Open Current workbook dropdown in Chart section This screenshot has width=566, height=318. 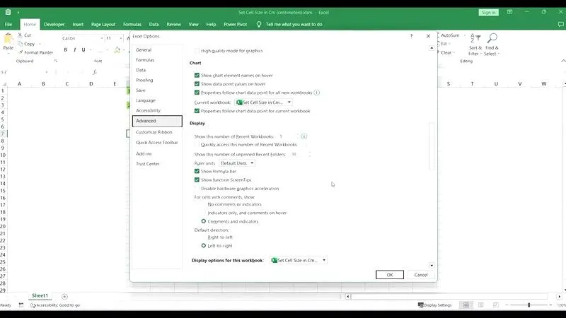263,102
